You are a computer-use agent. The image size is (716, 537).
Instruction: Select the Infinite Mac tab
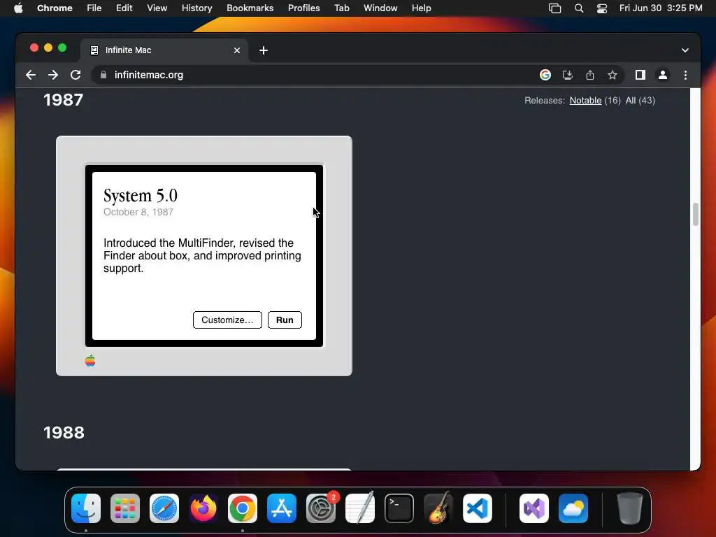click(164, 50)
